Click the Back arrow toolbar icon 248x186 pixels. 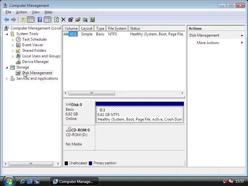tap(6, 20)
